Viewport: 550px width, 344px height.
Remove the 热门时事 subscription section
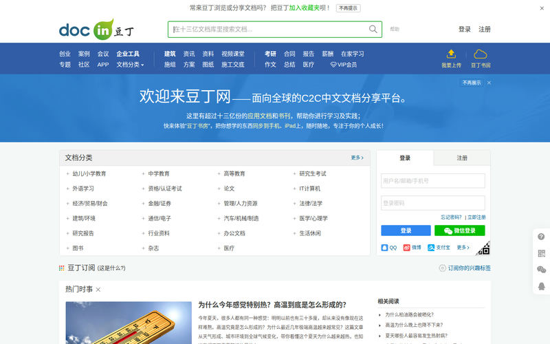(98, 290)
